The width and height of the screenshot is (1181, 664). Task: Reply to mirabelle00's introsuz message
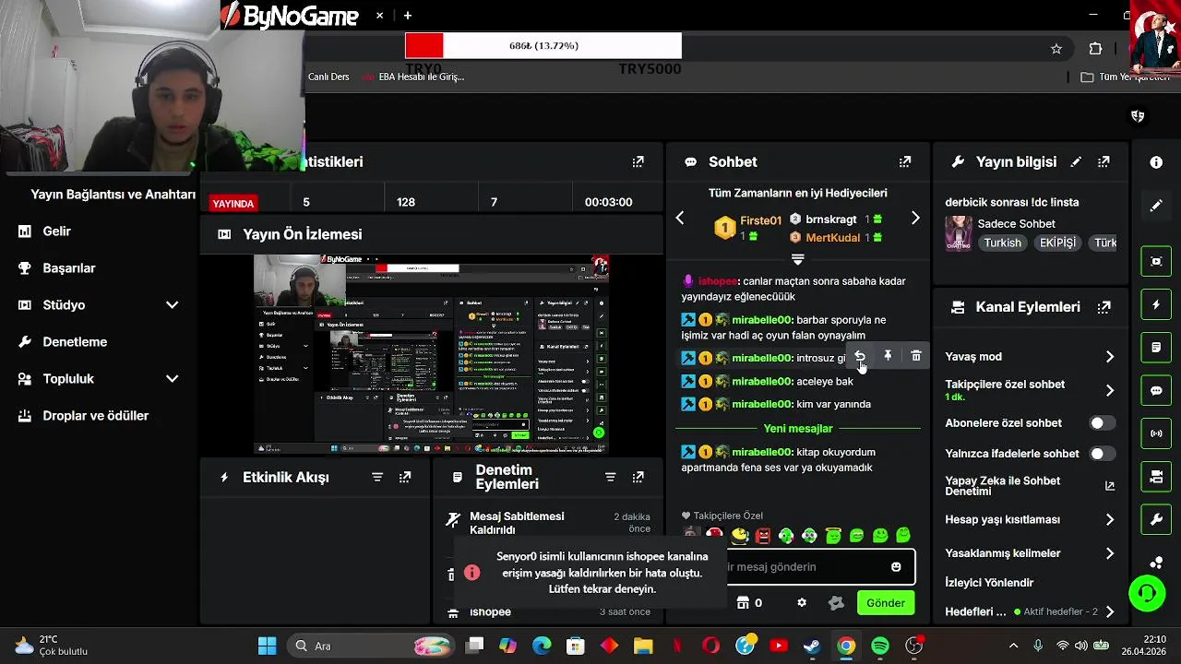tap(860, 356)
